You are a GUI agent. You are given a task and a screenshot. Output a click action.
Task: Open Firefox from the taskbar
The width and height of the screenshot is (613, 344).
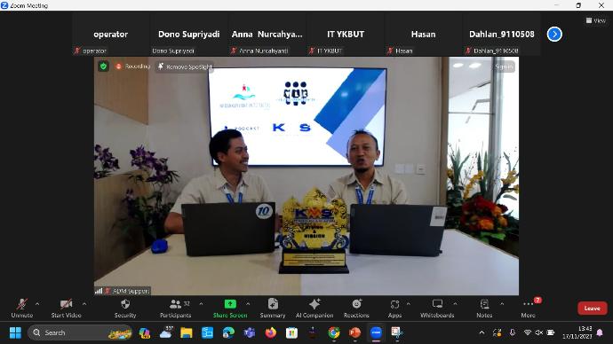270,332
